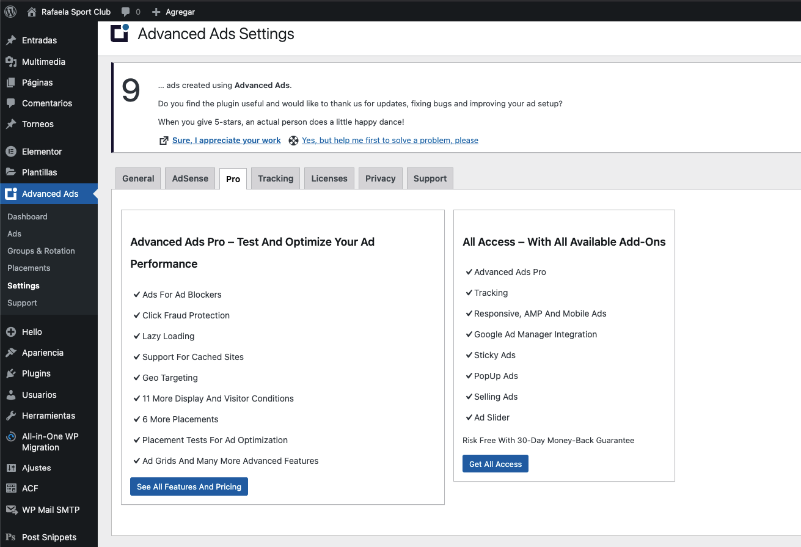Click See All Features And Pricing button

tap(189, 486)
